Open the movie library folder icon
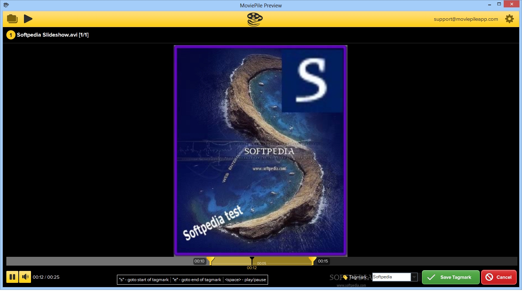This screenshot has width=522, height=292. [12, 19]
